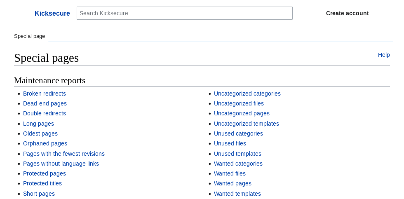The image size is (404, 199).
Task: Go to Wanted categories
Action: click(238, 164)
